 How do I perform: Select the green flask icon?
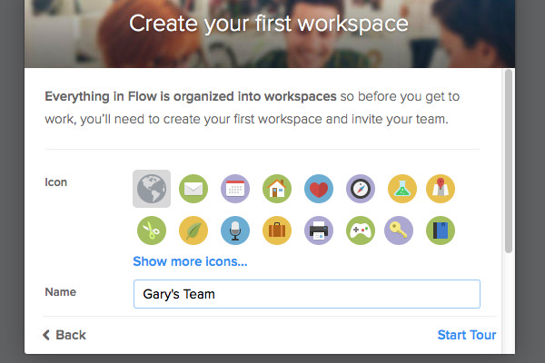(402, 189)
